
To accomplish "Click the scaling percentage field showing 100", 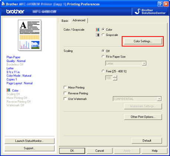I will pos(109,78).
